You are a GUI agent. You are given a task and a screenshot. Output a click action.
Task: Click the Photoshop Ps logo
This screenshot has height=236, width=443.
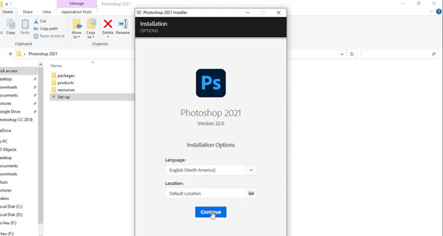coord(211,83)
